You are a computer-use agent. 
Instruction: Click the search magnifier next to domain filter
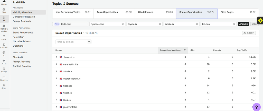[89, 42]
